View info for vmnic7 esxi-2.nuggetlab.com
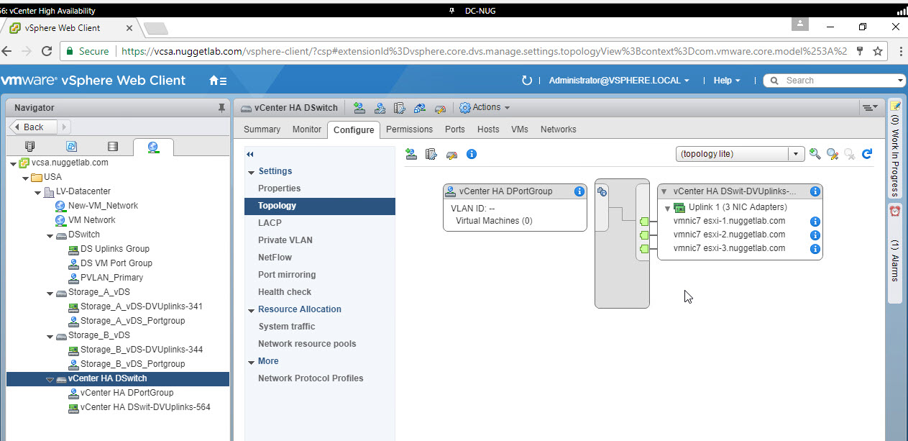 click(x=815, y=235)
